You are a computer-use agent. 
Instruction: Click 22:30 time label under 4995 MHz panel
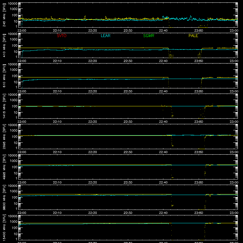click(128, 183)
